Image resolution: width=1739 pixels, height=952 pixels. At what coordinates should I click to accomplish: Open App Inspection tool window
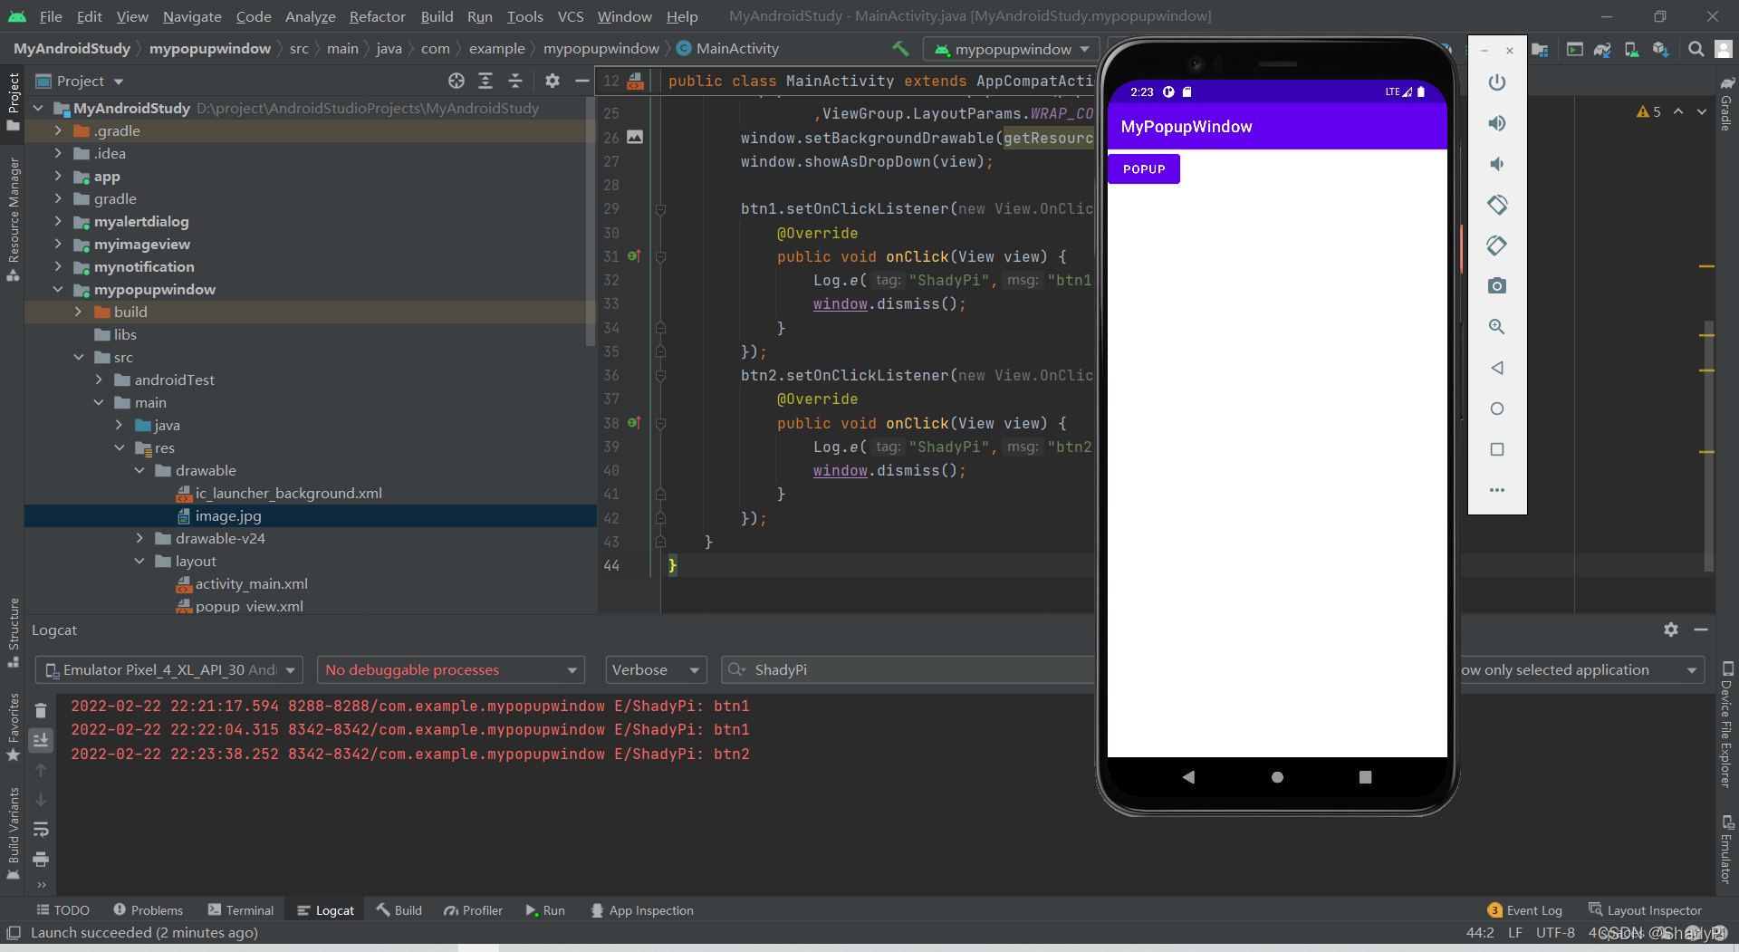641,910
